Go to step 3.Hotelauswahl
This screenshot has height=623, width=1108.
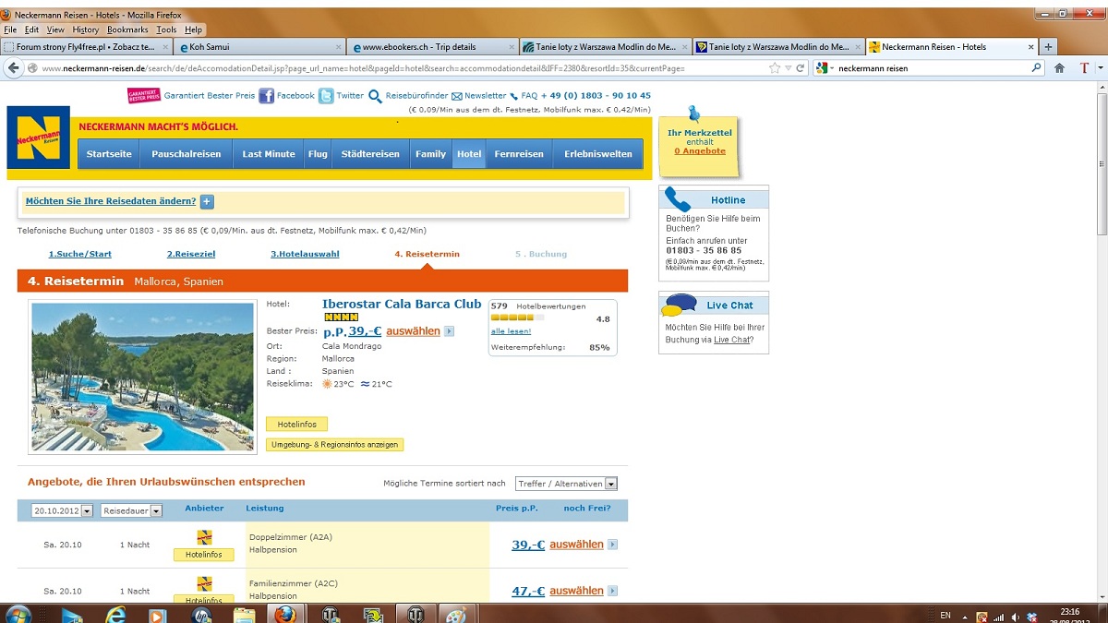tap(305, 254)
